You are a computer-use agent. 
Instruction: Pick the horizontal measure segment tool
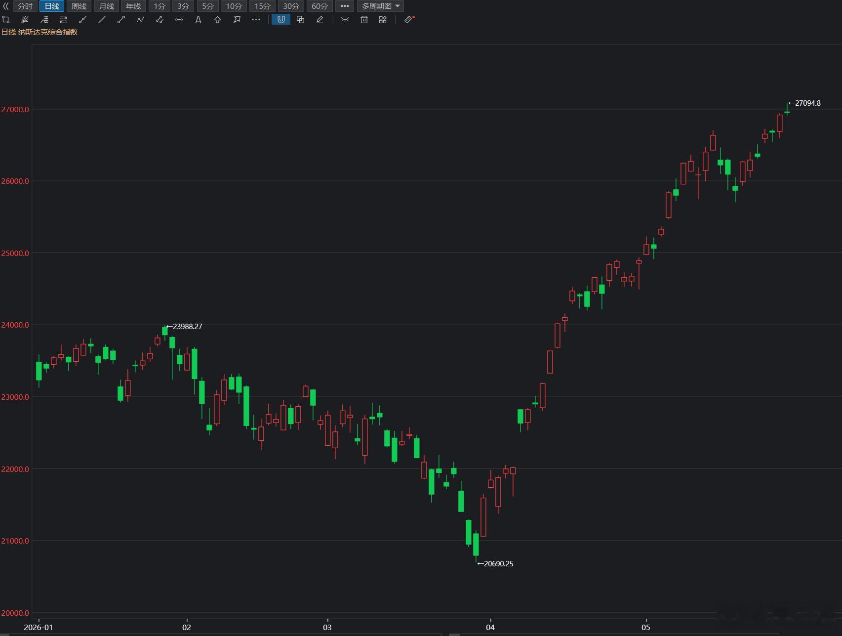point(179,20)
